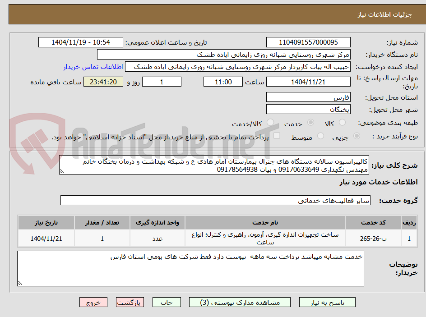426x317 pixels.
Task: Select the کالا radio button
Action: 343,122
